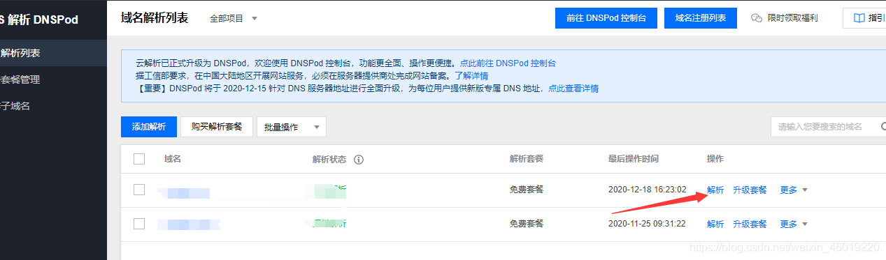Screen dimensions: 886x260
Task: Click 限时领取福利 link
Action: [x=792, y=18]
